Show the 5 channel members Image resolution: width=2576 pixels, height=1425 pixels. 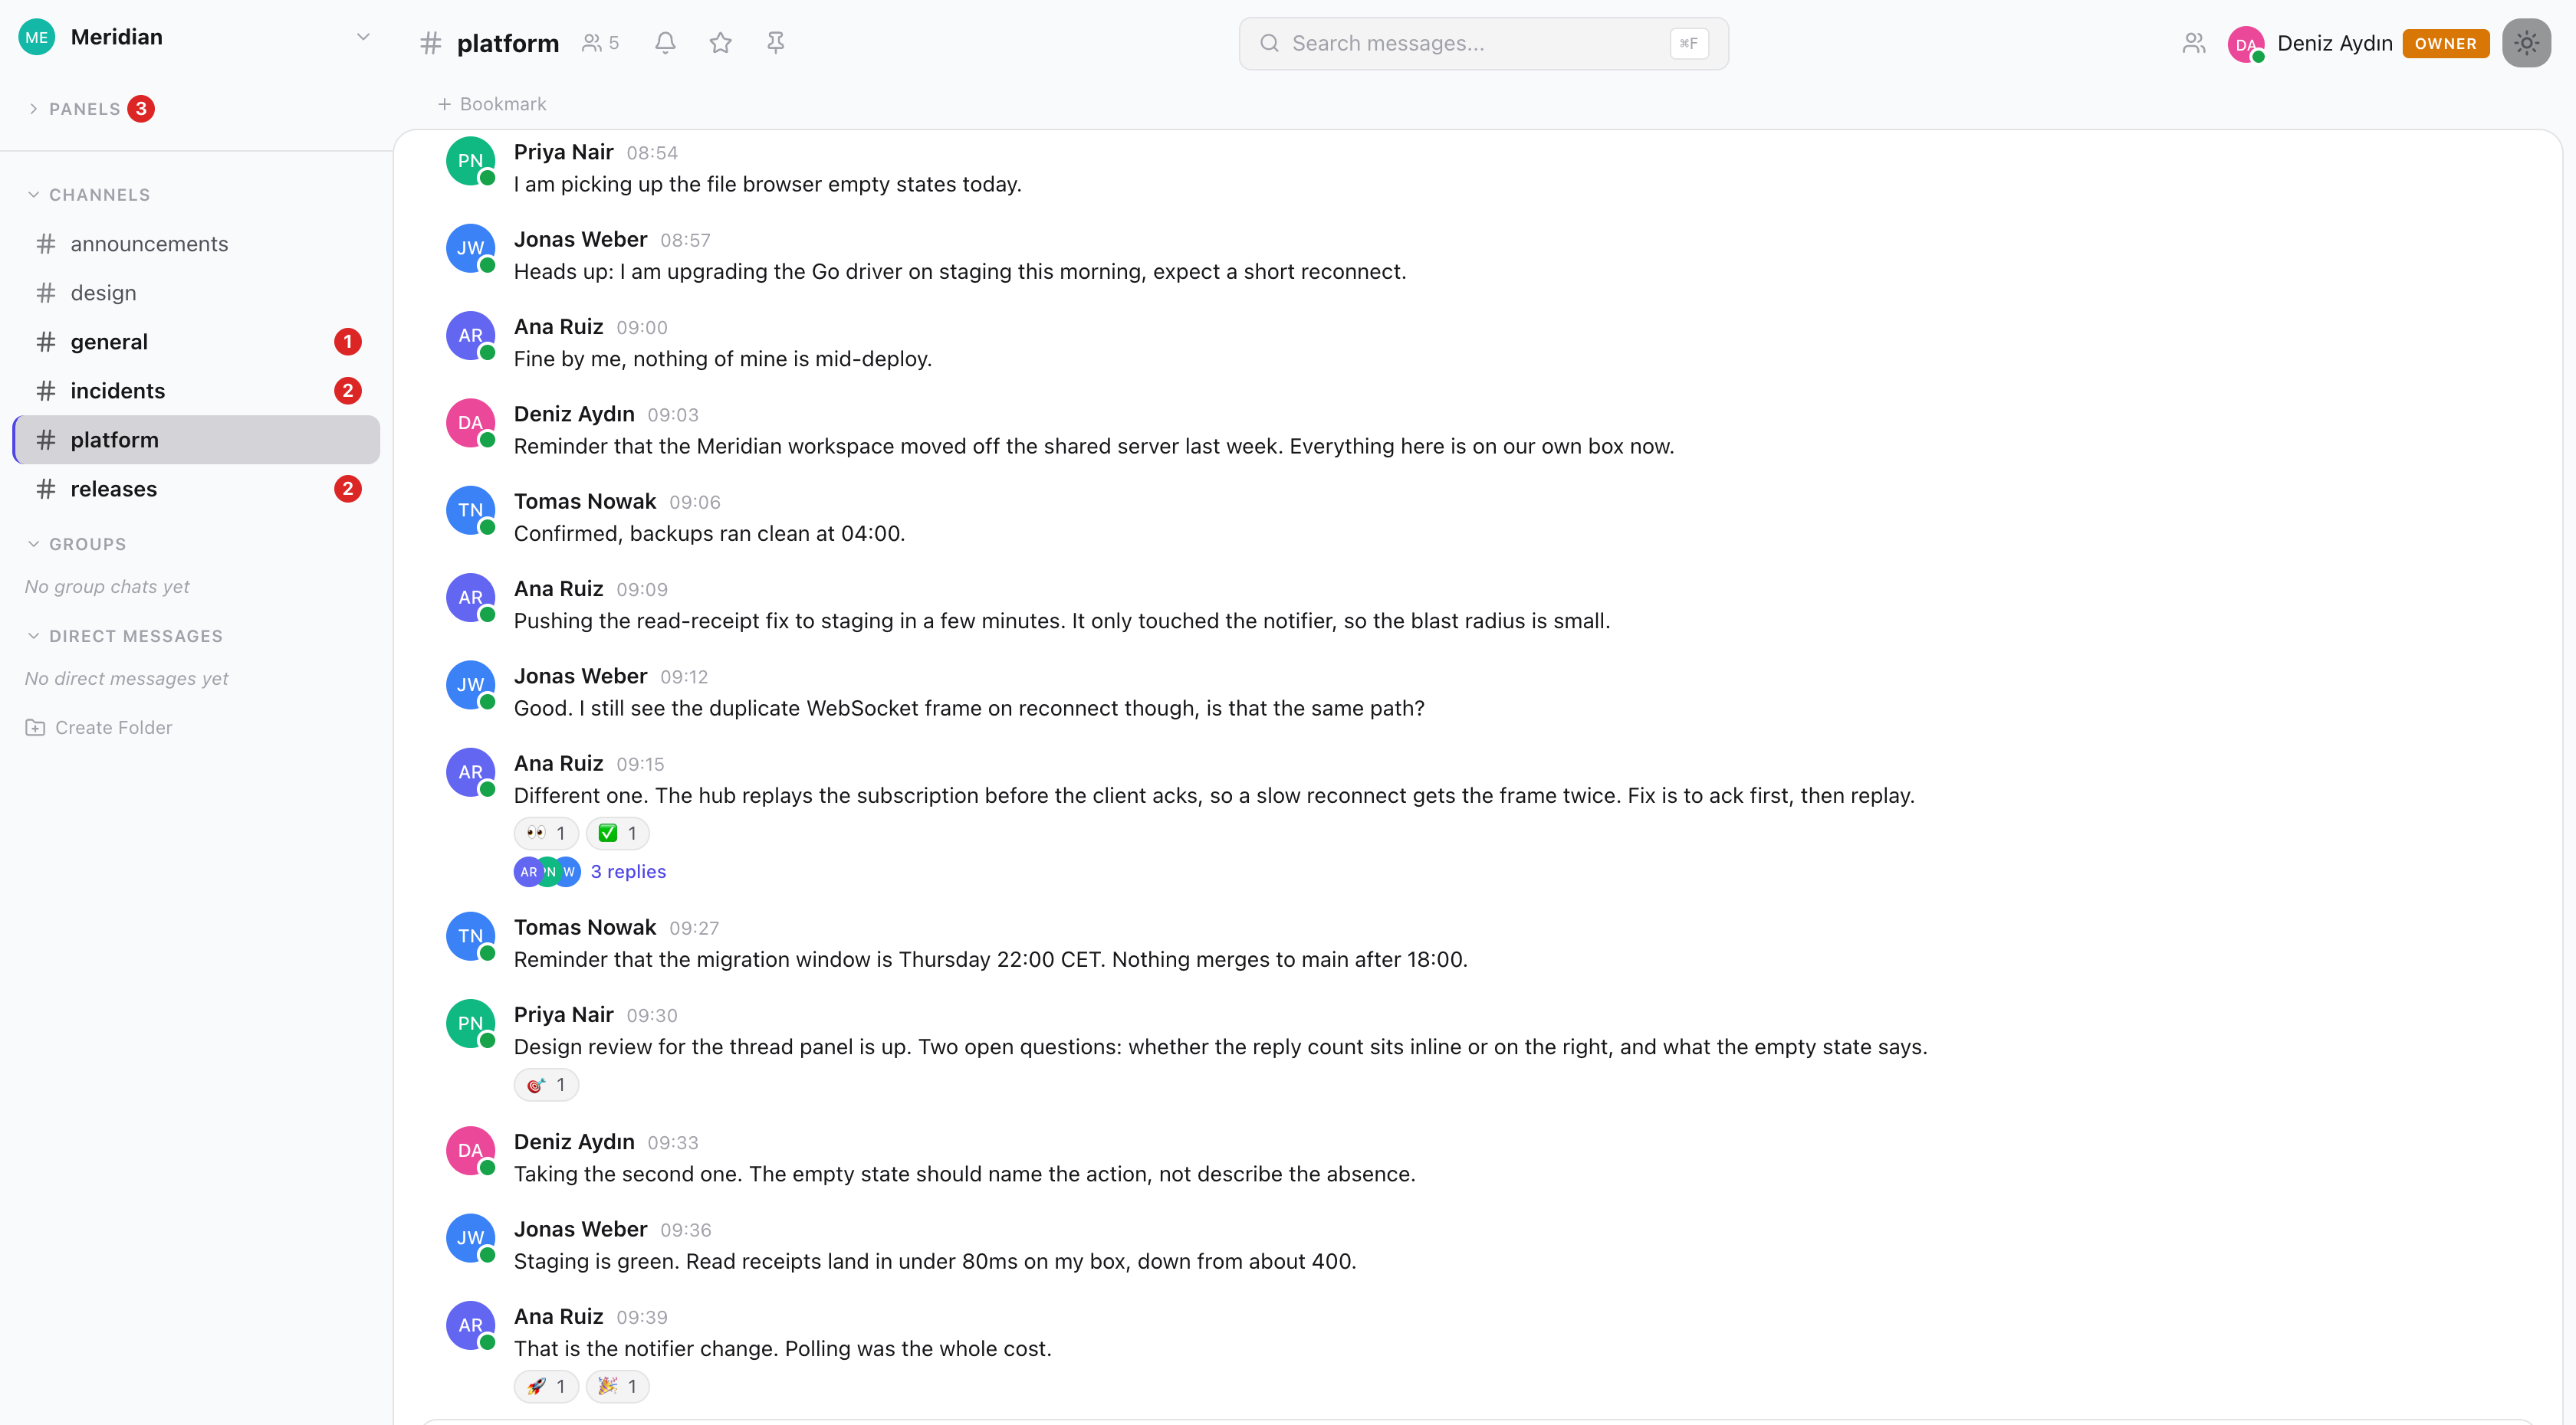[600, 43]
